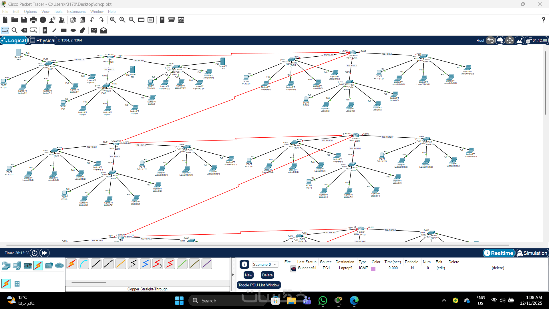Toggle the Realtime mode button

pyautogui.click(x=499, y=253)
